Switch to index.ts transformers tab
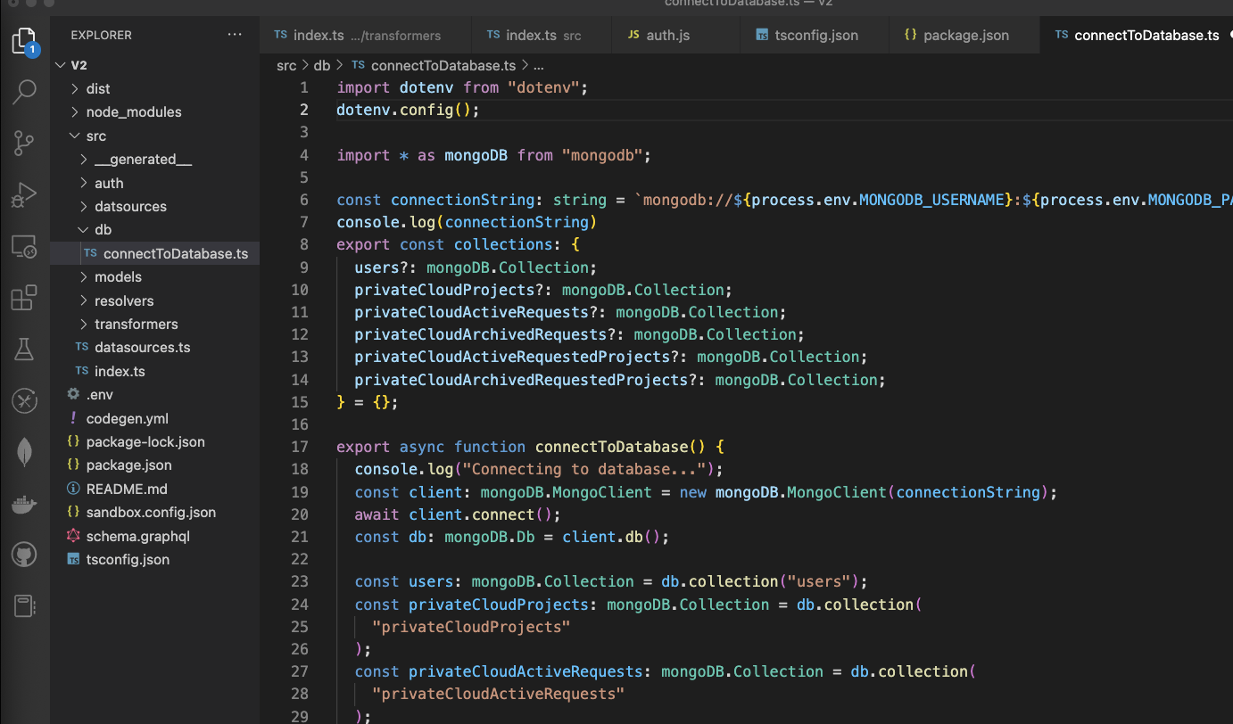 tap(366, 36)
